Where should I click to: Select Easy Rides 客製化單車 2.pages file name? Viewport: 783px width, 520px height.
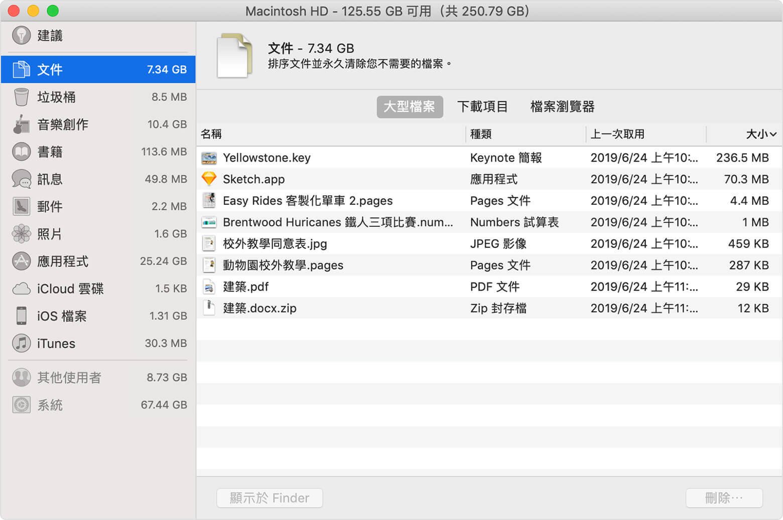(x=308, y=201)
